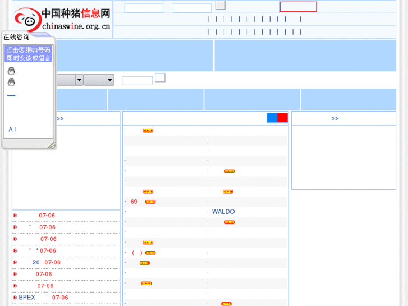
Task: Open the "WALDO" article link
Action: tap(223, 212)
